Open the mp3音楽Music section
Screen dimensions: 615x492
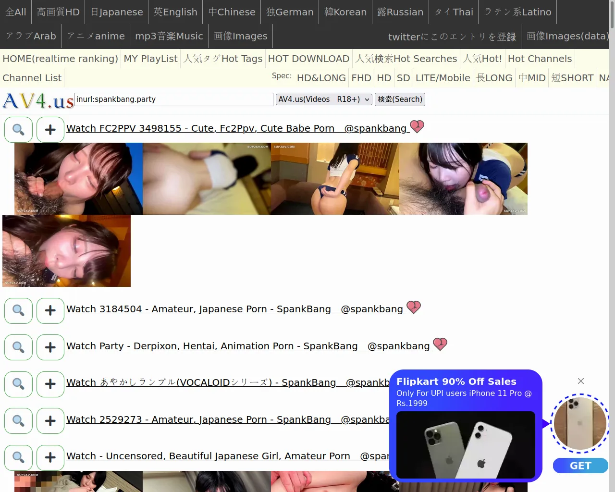(x=169, y=36)
